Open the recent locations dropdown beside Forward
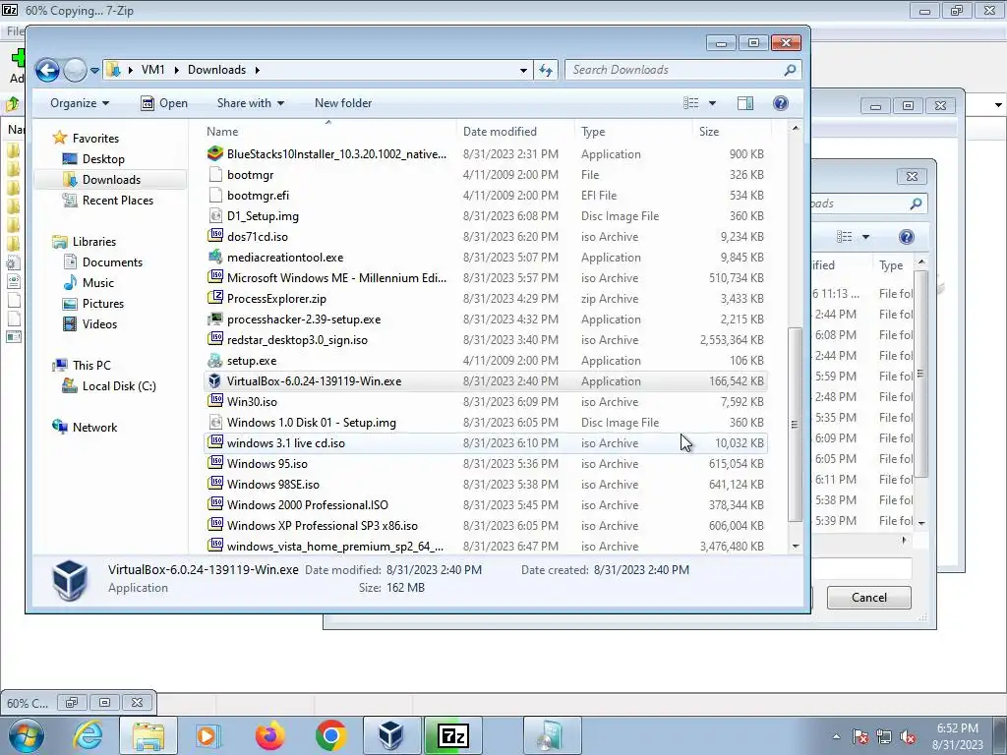 pos(94,70)
